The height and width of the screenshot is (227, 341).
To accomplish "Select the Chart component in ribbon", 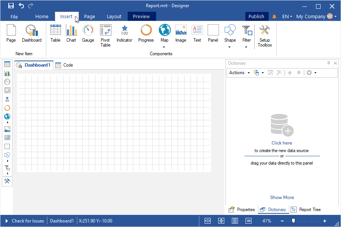I will point(71,33).
